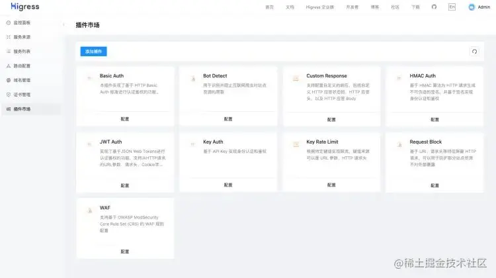This screenshot has height=278, width=496.
Task: Click the Key Rate Limit card title
Action: pos(322,142)
